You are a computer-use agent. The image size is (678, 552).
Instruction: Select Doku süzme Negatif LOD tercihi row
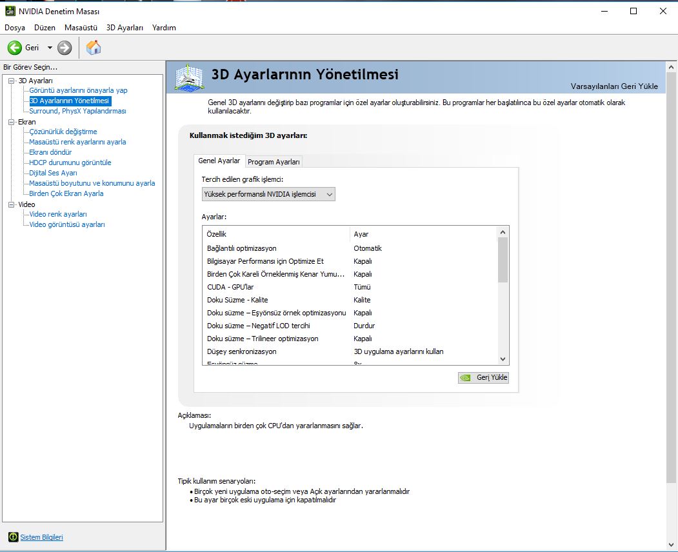350,326
